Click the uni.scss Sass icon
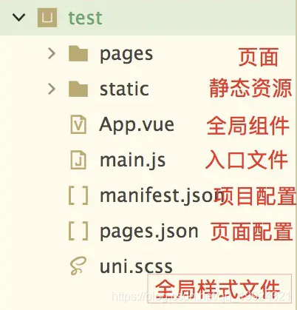The image size is (297, 310). point(78,266)
